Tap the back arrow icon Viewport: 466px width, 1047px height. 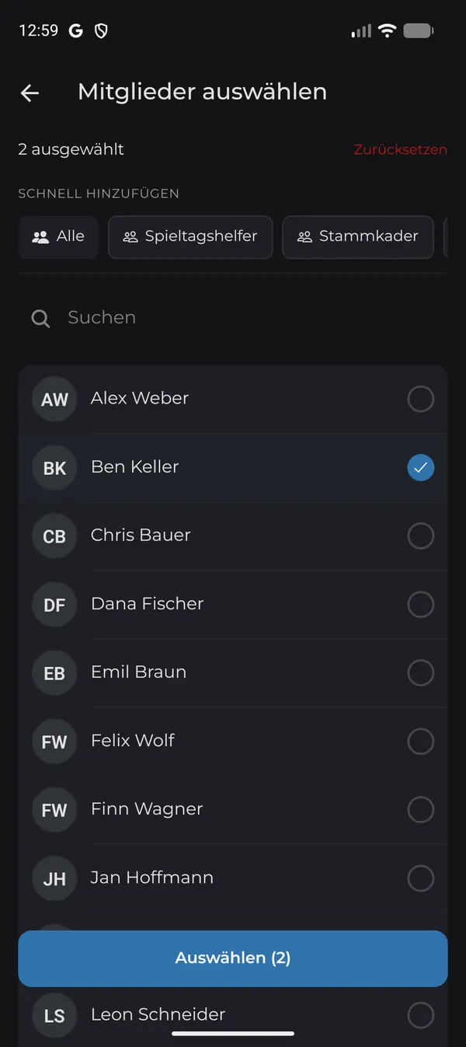click(30, 93)
